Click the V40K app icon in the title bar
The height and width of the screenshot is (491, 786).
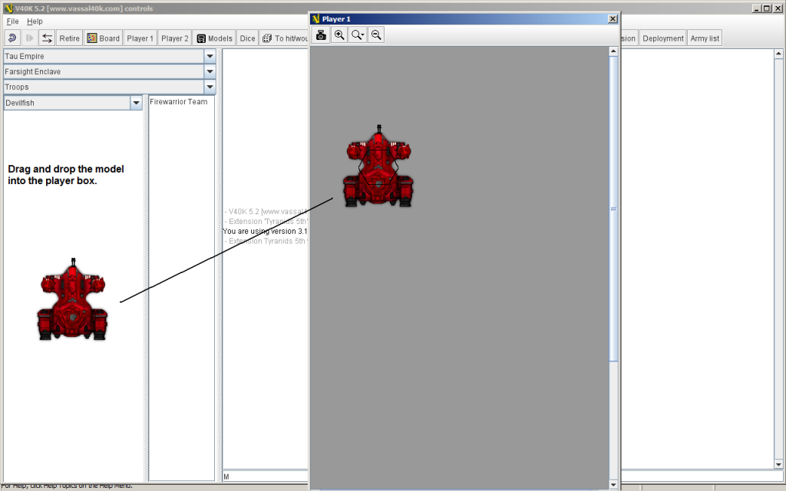[8, 8]
